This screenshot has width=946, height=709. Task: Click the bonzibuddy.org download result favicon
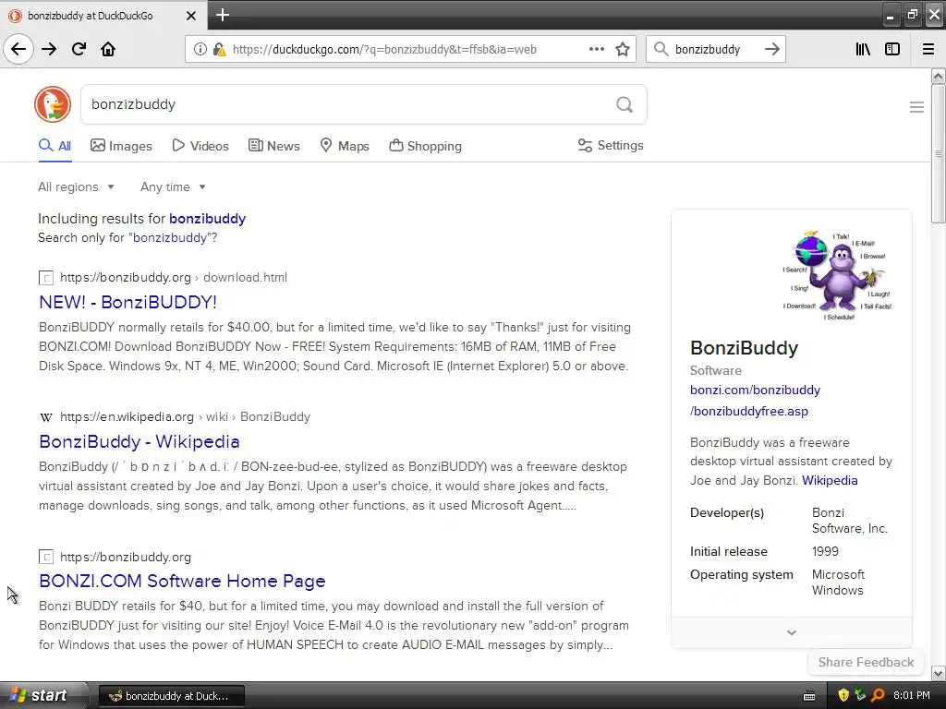(x=46, y=278)
